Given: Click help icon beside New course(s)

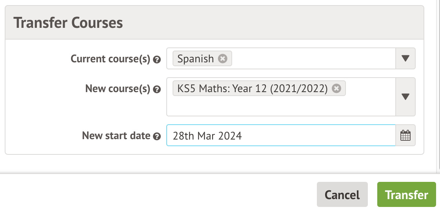Looking at the screenshot, I should coord(157,90).
